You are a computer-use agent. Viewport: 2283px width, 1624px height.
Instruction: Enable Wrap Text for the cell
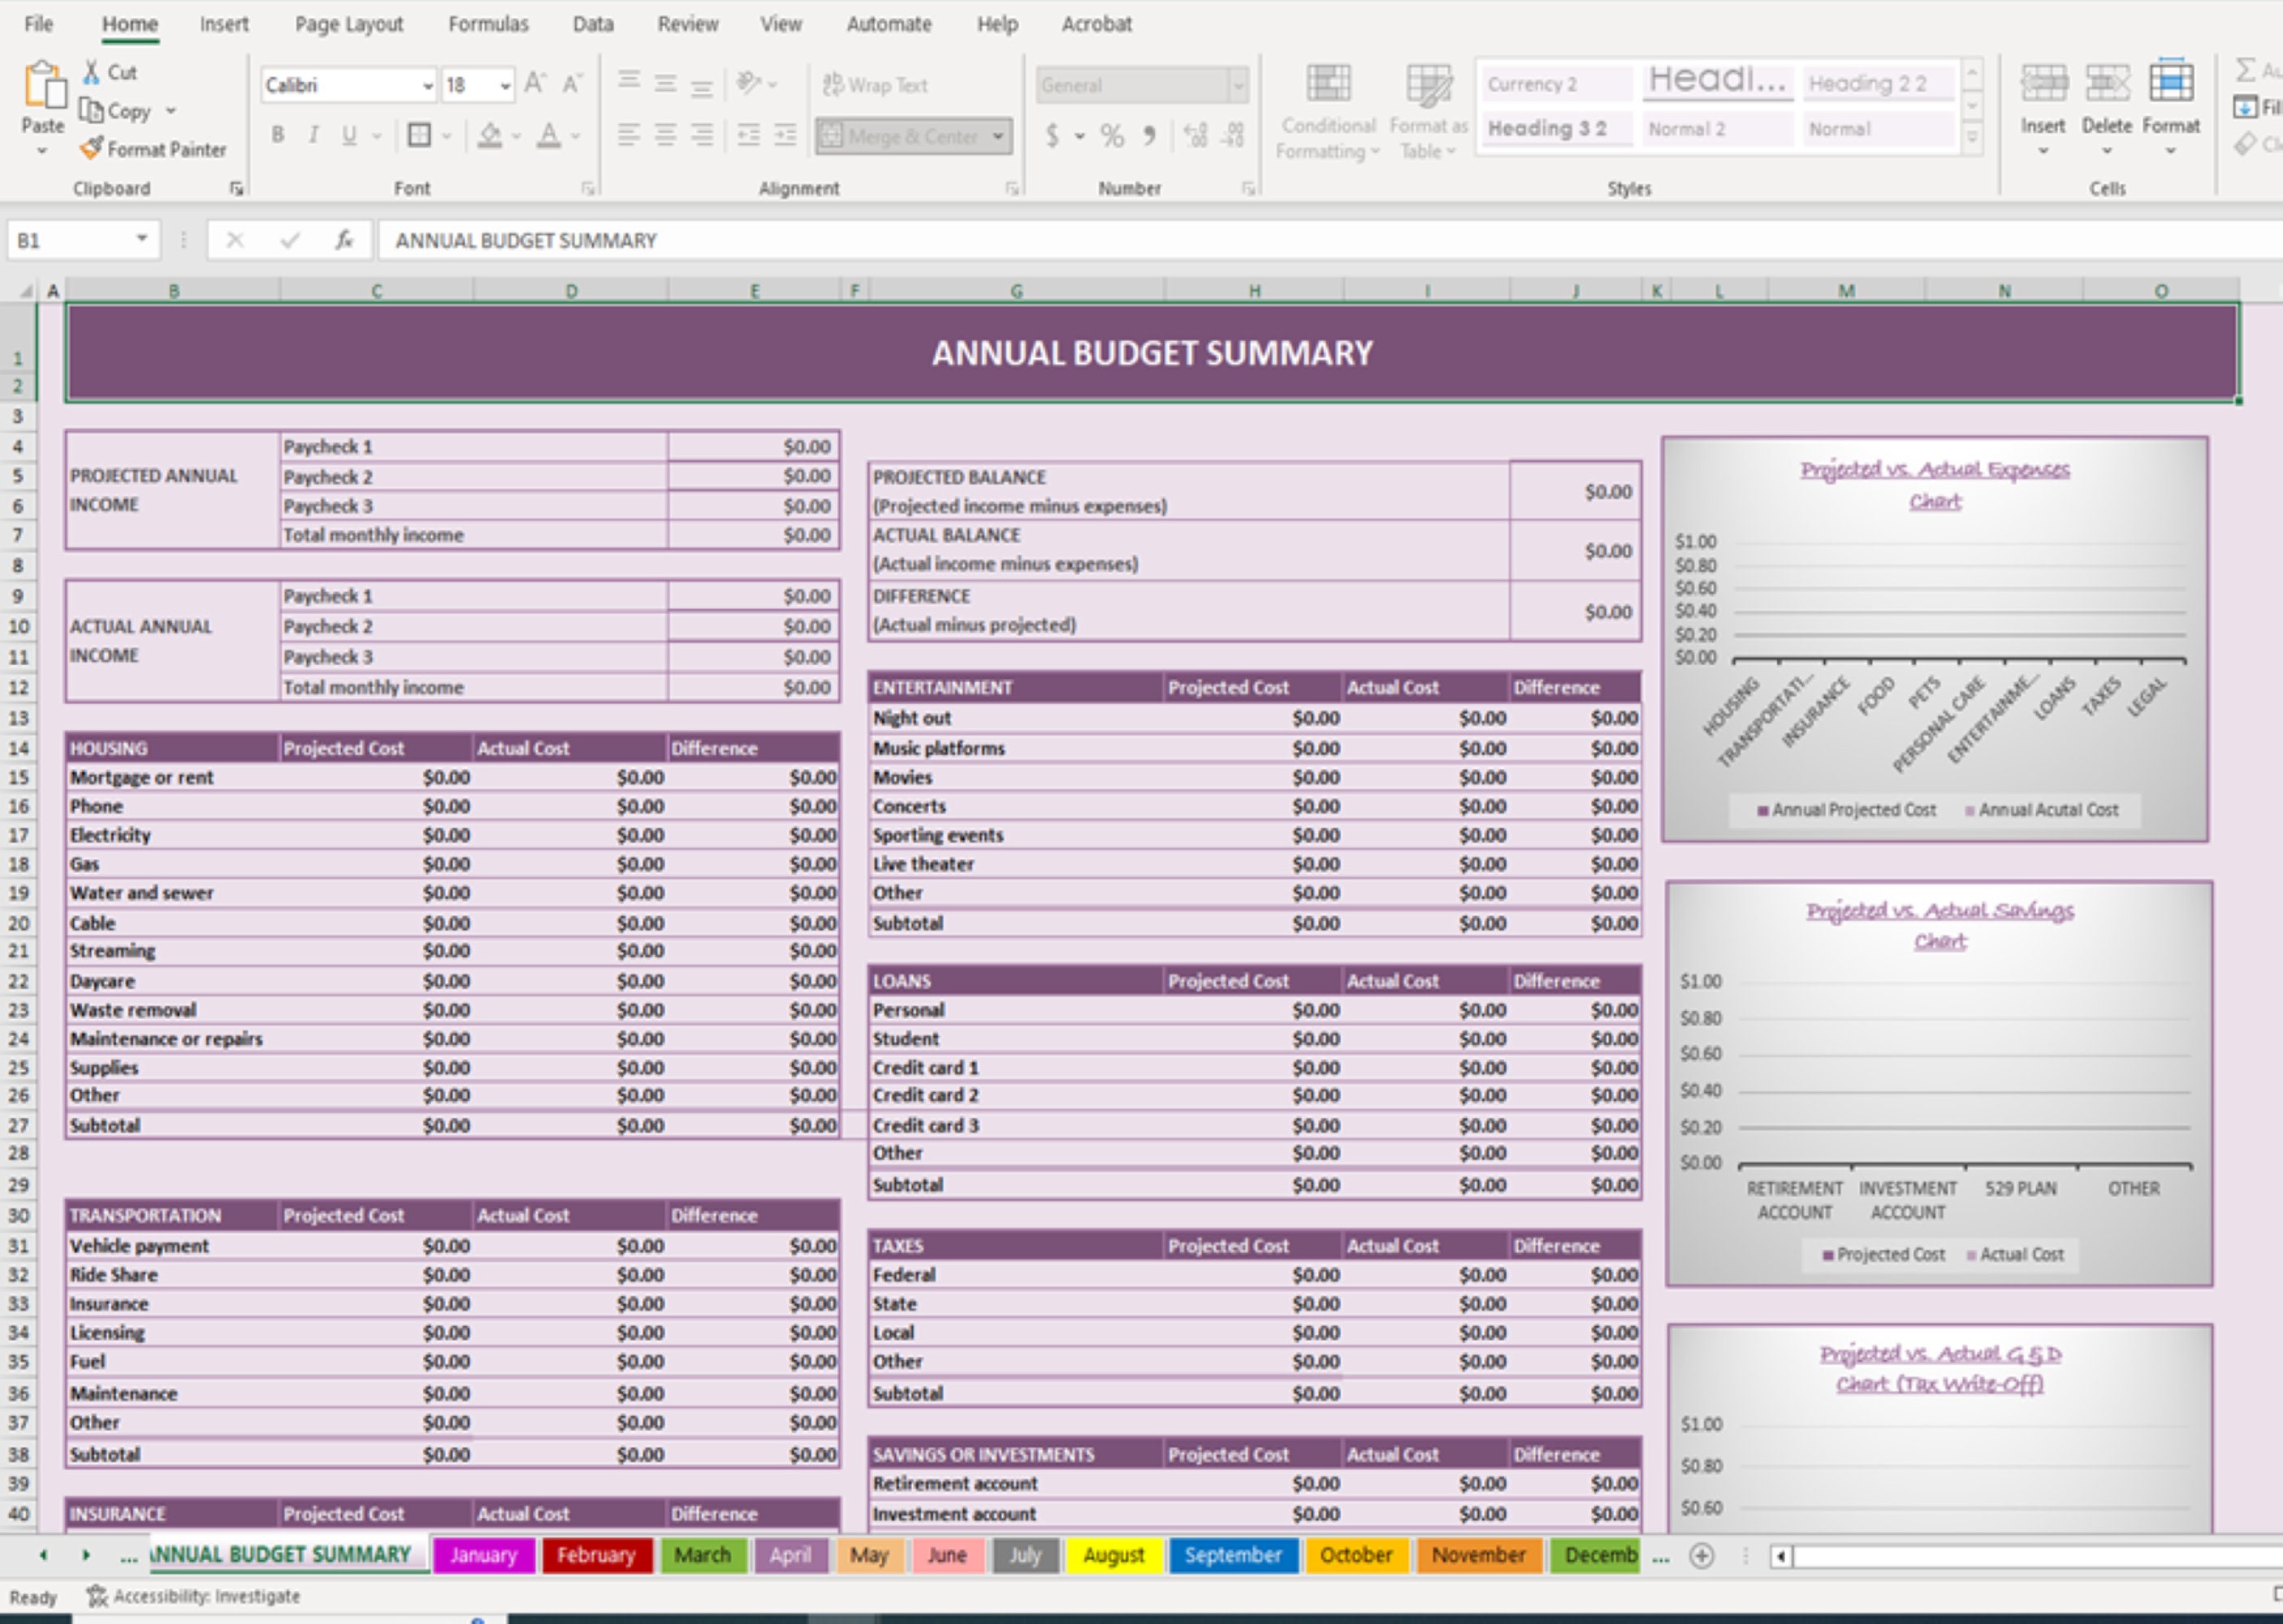click(x=875, y=85)
